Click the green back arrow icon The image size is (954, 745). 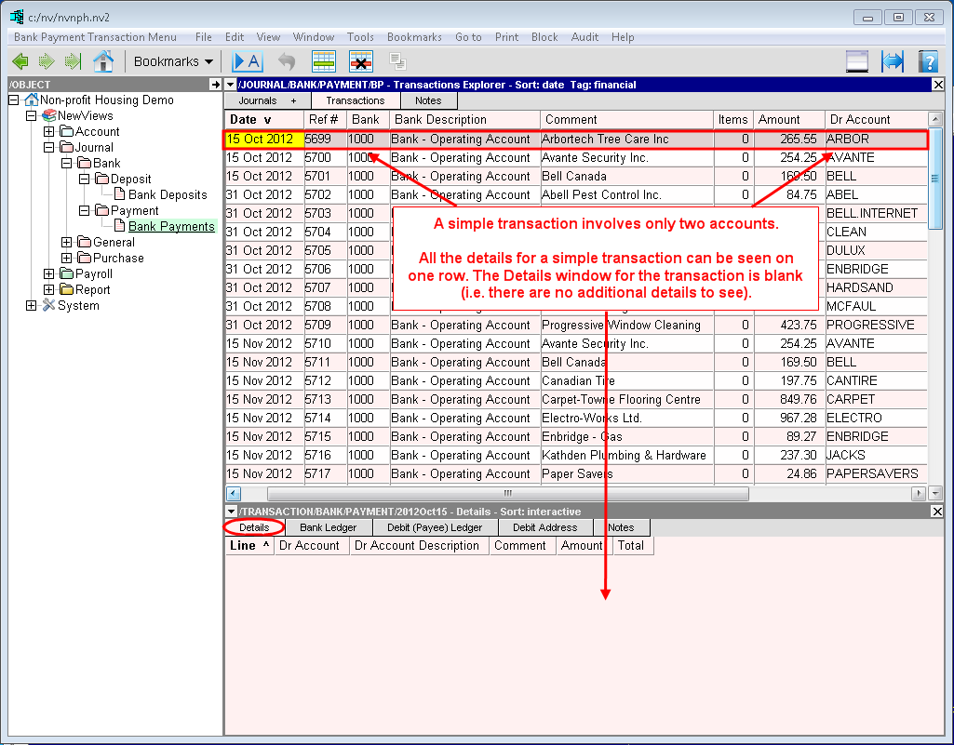pos(20,62)
